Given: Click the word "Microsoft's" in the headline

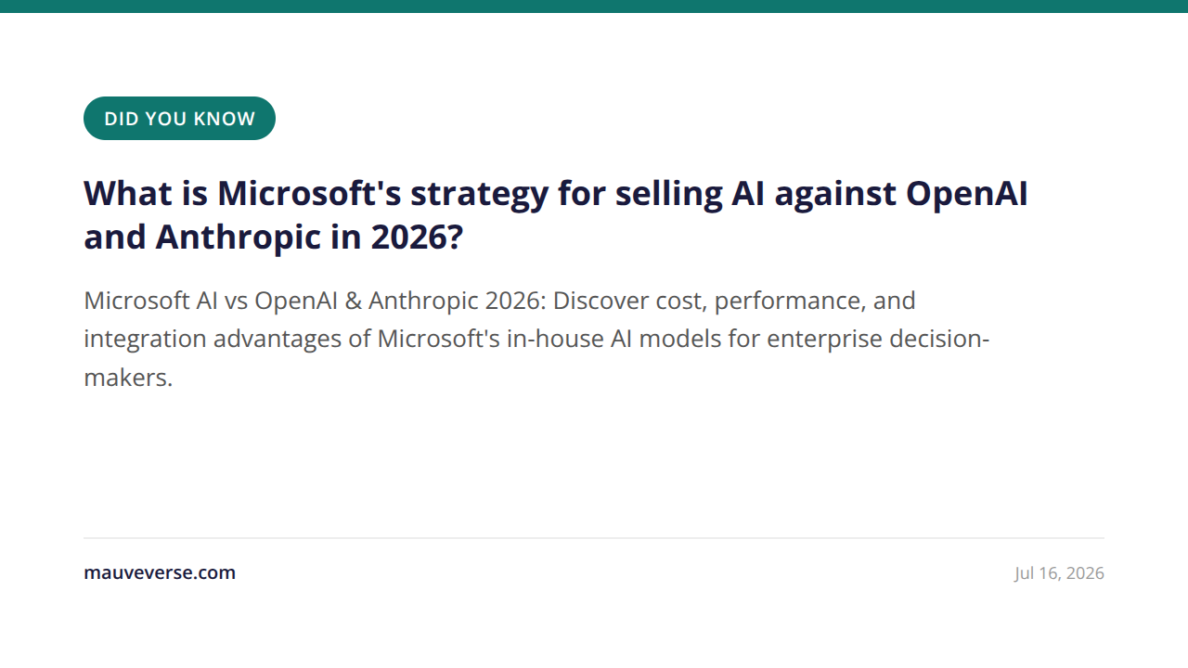Looking at the screenshot, I should click(309, 194).
